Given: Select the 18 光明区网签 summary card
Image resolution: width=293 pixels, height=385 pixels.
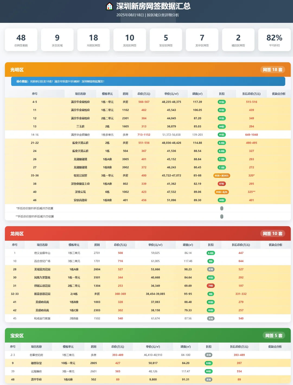Looking at the screenshot, I should pyautogui.click(x=93, y=40).
